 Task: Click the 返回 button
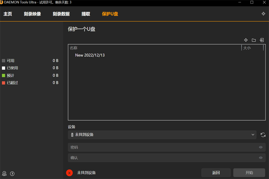click(216, 173)
